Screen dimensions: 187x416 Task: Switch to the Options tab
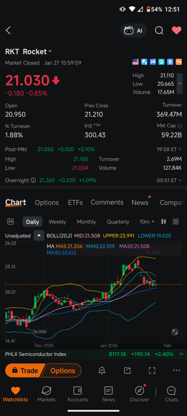[x=47, y=203]
